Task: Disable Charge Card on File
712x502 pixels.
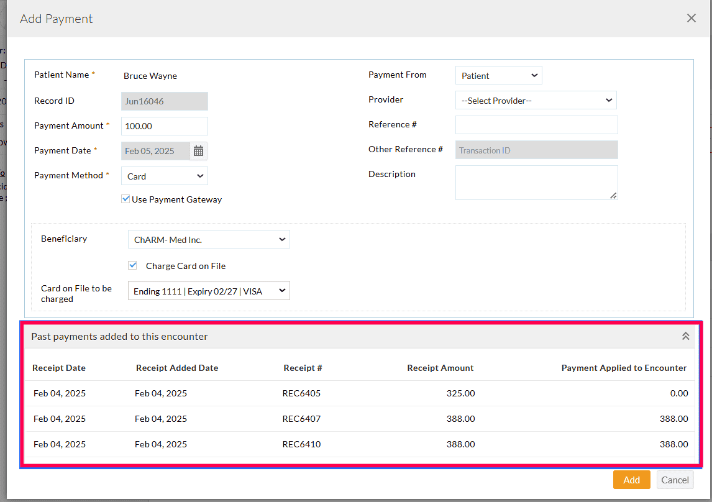Action: pos(132,265)
